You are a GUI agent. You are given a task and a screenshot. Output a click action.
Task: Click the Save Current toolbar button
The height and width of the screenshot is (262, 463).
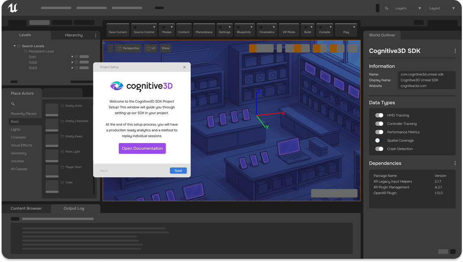(118, 30)
